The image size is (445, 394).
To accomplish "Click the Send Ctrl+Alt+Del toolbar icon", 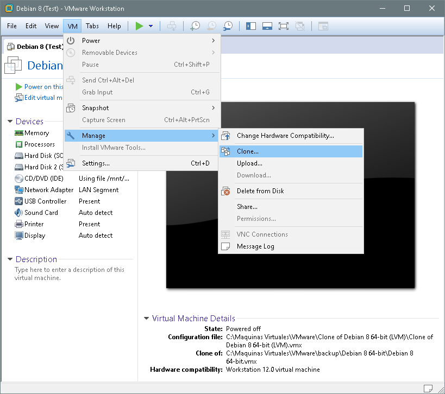I will [172, 26].
